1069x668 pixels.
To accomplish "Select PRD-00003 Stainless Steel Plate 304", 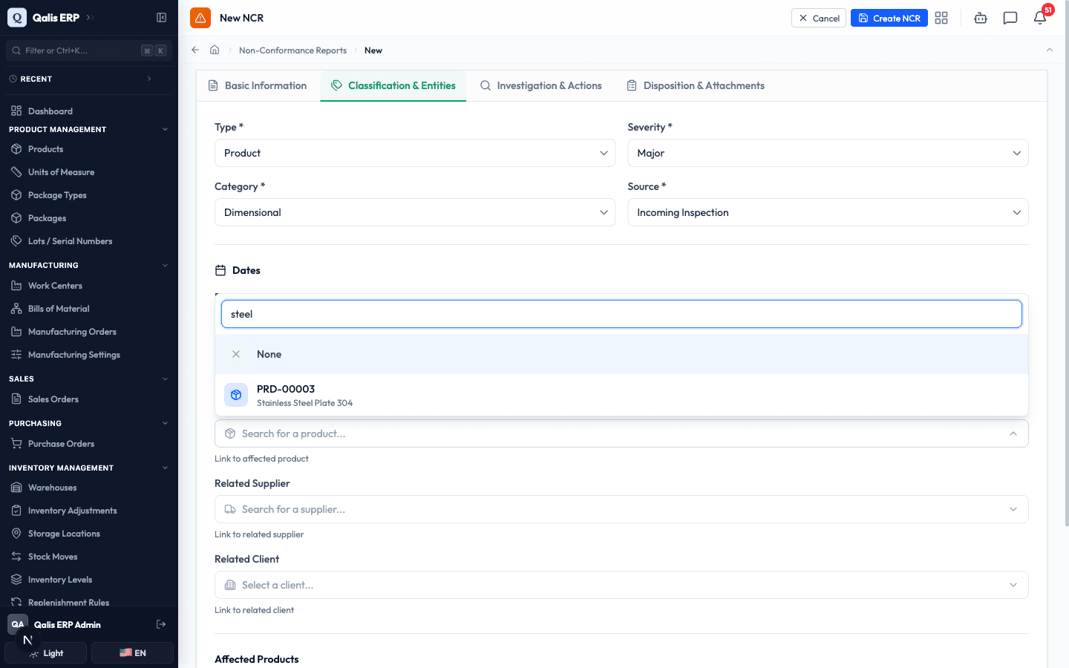I will (x=621, y=395).
